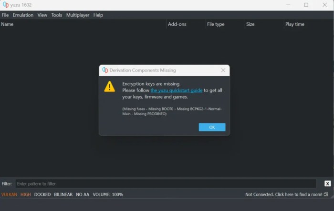
Task: Close the Derivation Components Missing dialog
Action: tap(223, 70)
